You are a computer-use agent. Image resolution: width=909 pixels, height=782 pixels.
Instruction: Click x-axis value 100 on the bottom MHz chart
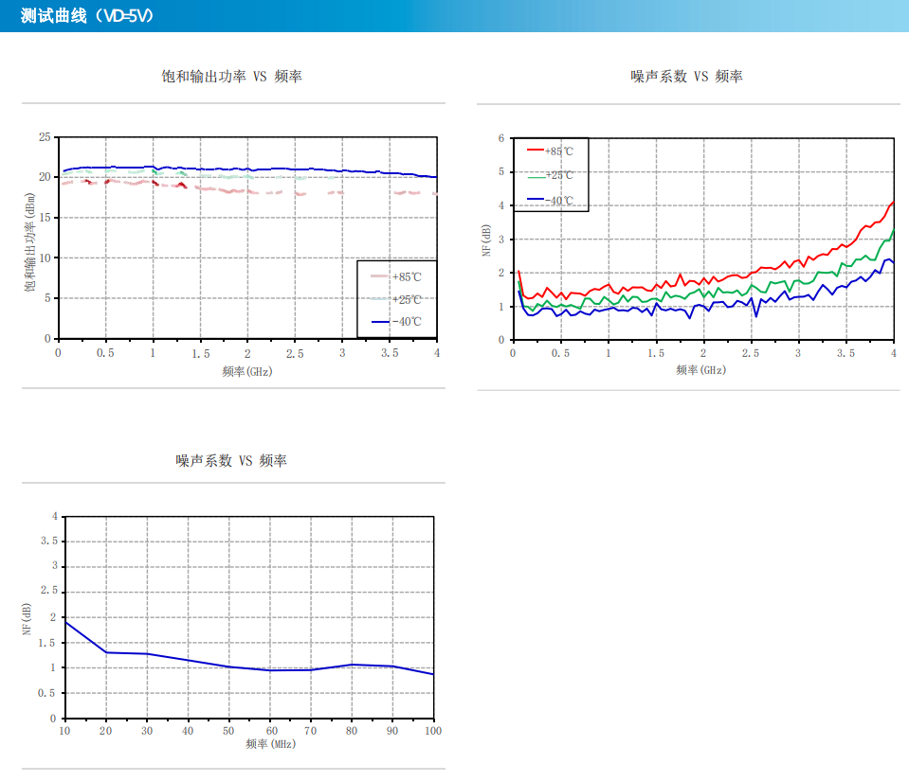point(433,731)
